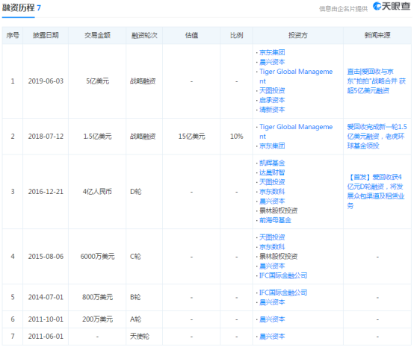Click 京东数科 in the 2016-12-21 row
Screen dimensions: 414x350
272,192
